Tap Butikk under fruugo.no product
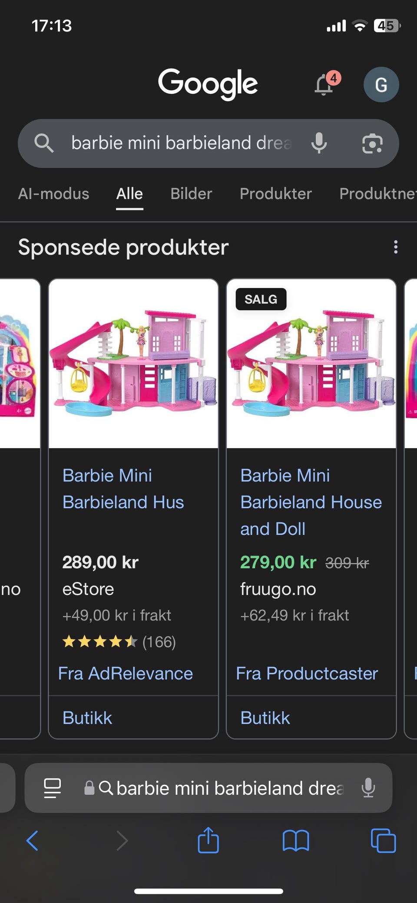This screenshot has width=417, height=903. coord(265,718)
